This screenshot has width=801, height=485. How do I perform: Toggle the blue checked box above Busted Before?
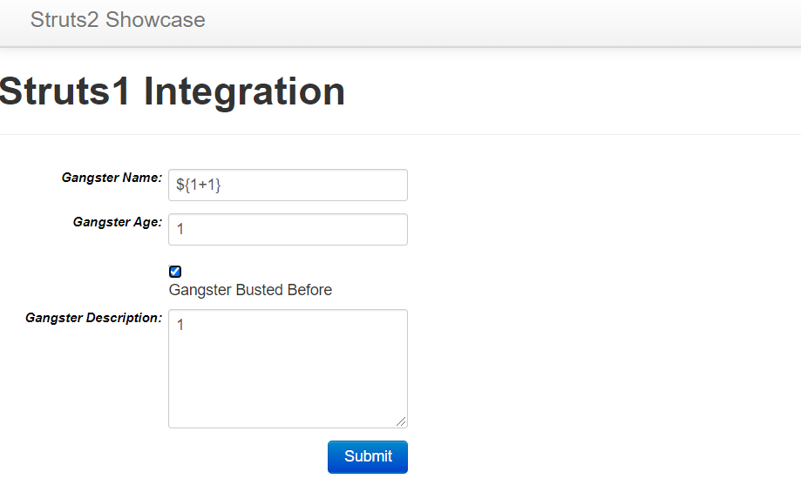(175, 272)
